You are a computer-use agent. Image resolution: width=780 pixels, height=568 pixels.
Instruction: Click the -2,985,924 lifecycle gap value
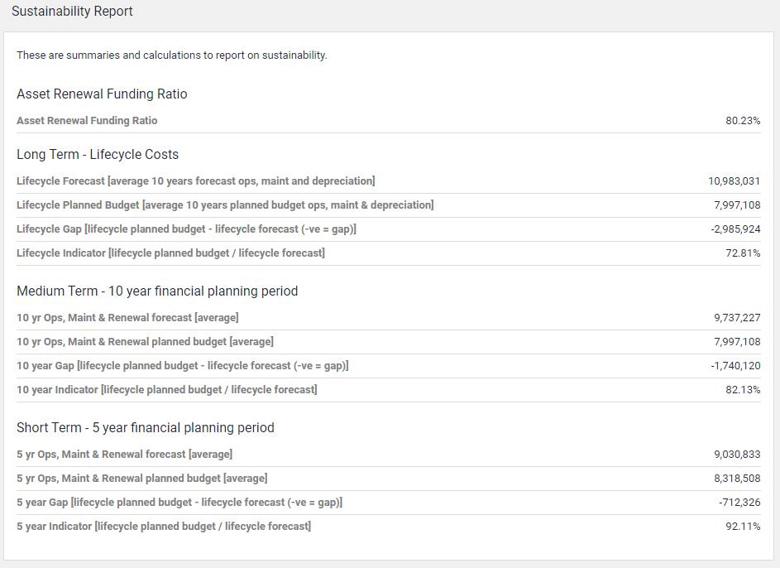click(735, 229)
